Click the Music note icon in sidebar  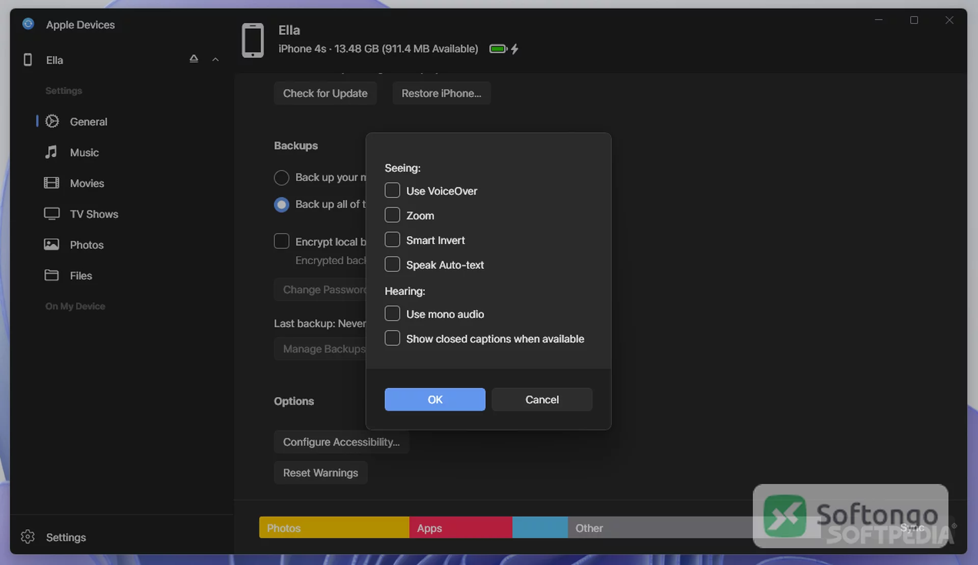point(51,152)
